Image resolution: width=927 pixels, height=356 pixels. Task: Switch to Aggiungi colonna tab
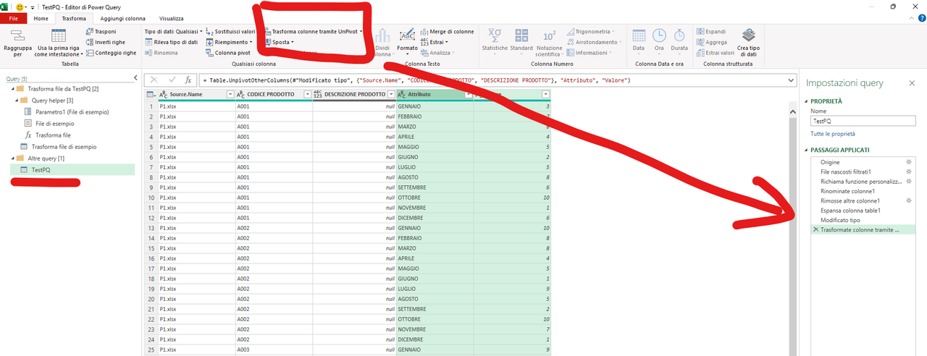122,18
